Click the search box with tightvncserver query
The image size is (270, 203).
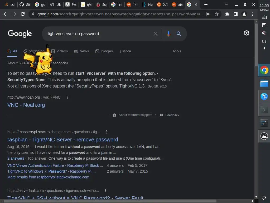(100, 34)
